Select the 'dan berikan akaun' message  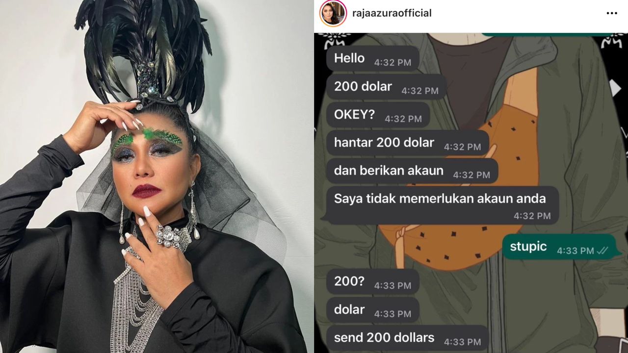click(x=412, y=171)
